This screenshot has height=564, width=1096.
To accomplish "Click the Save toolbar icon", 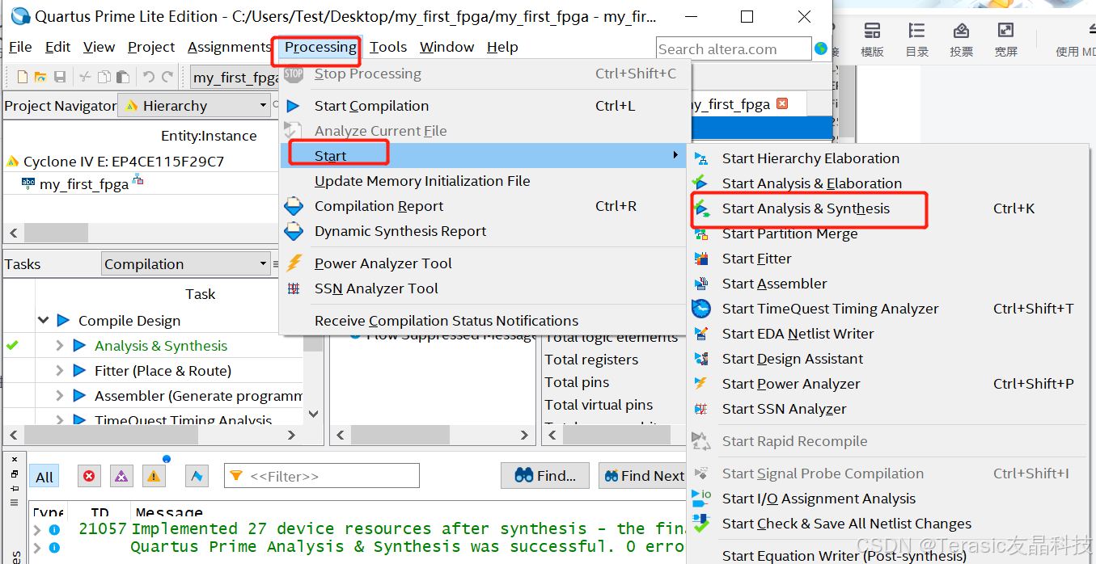I will 60,78.
